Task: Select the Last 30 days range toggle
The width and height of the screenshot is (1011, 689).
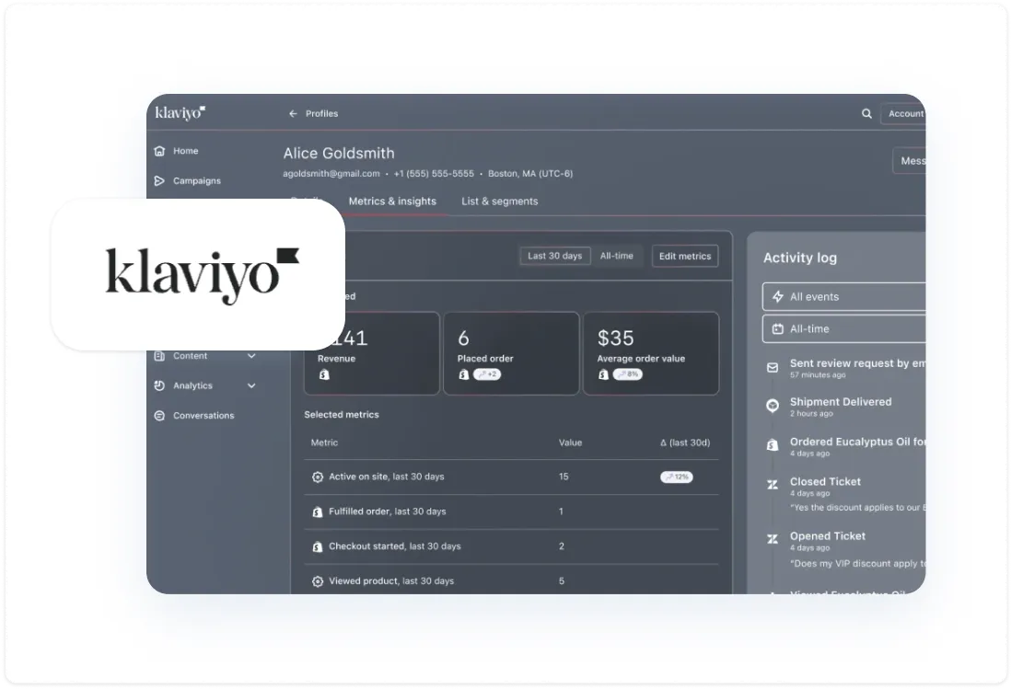Action: coord(555,256)
